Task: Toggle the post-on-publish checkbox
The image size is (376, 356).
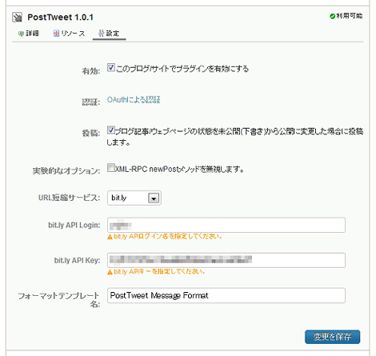Action: (x=111, y=130)
